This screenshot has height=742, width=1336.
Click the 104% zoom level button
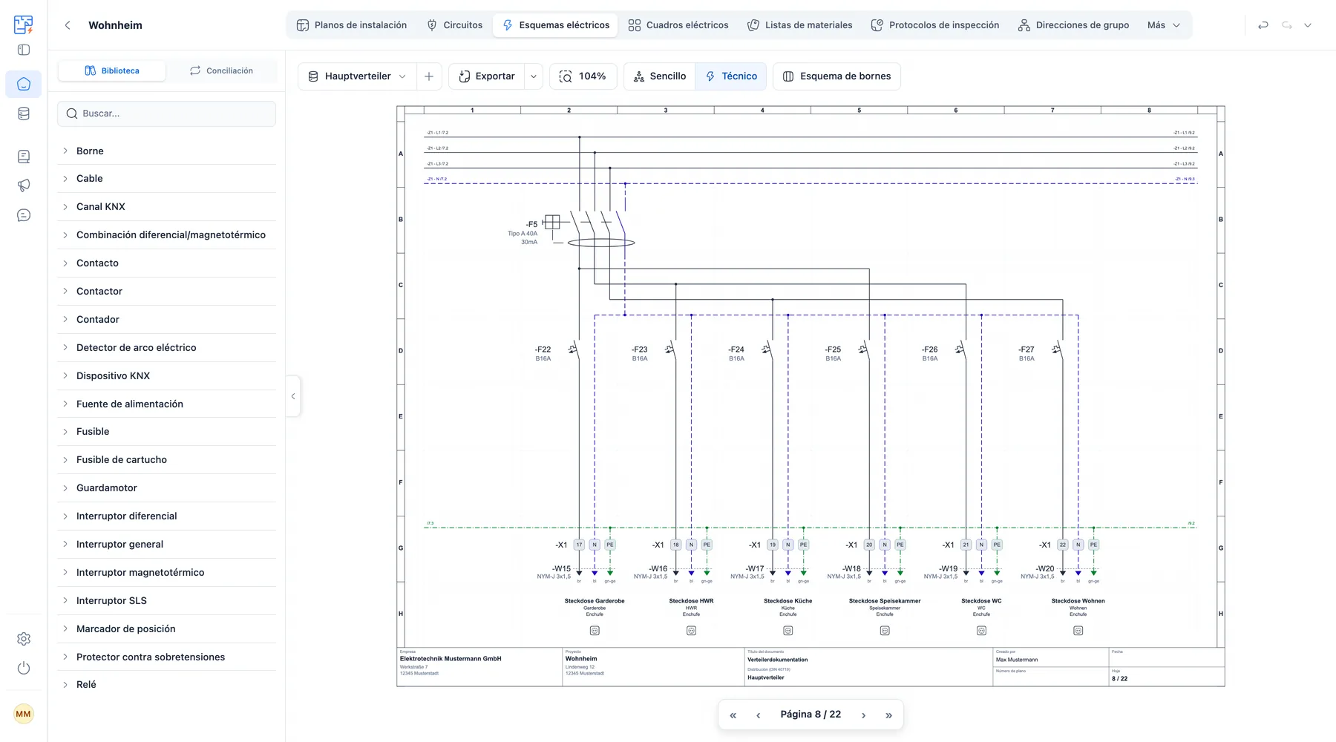583,76
